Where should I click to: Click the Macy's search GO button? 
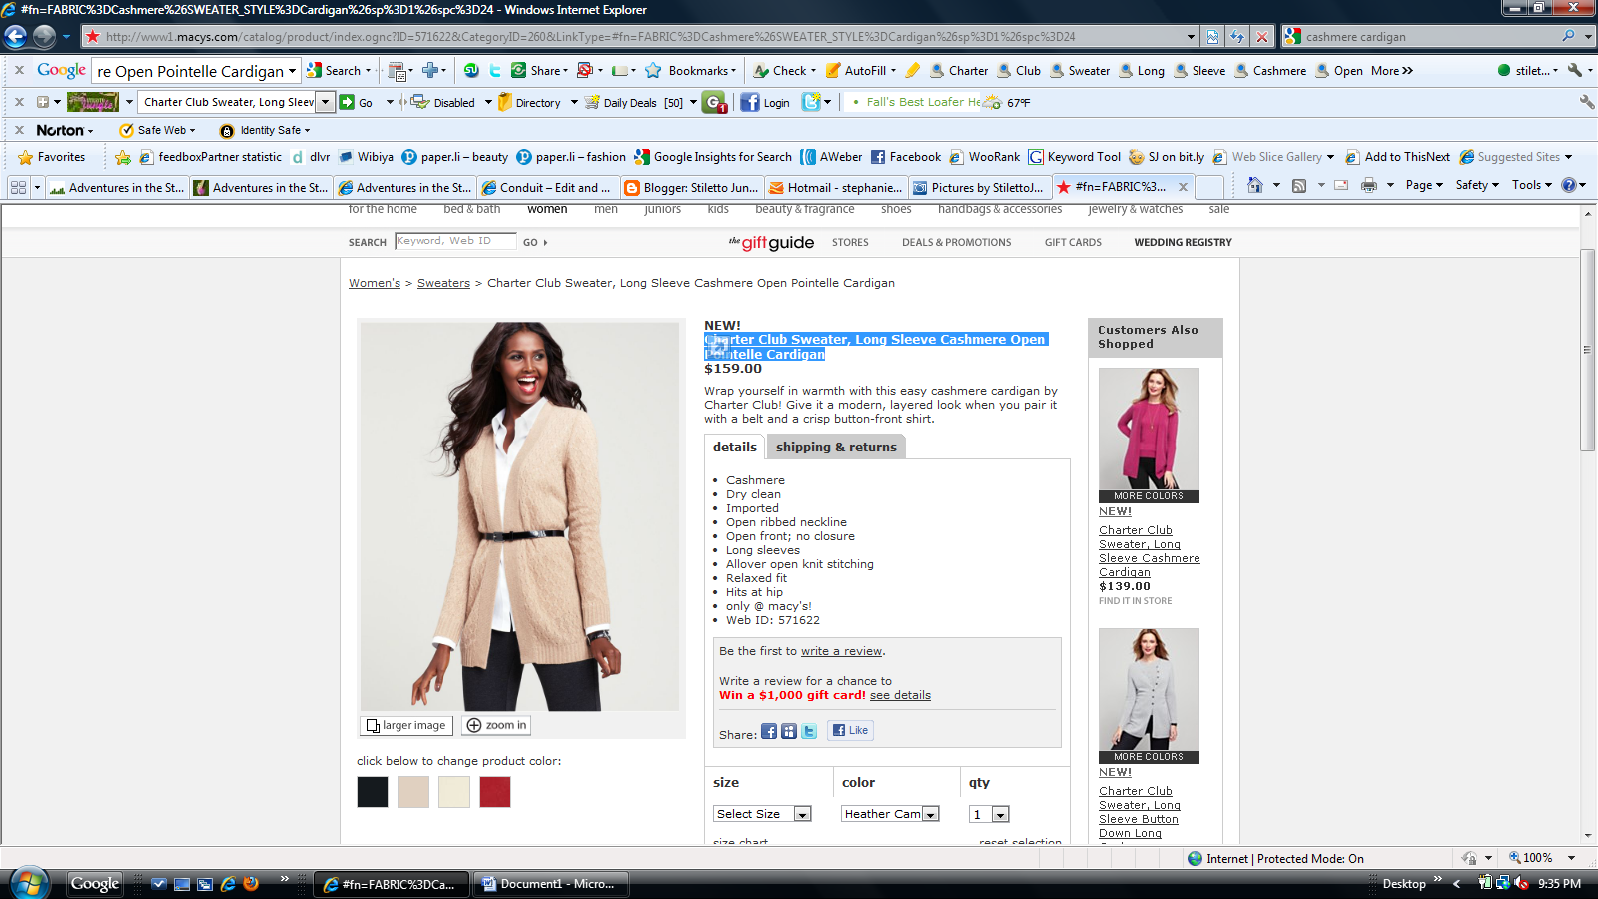[x=535, y=242]
